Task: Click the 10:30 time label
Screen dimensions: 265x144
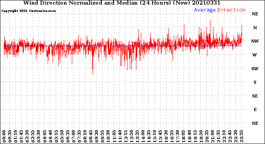Action: [x=108, y=136]
